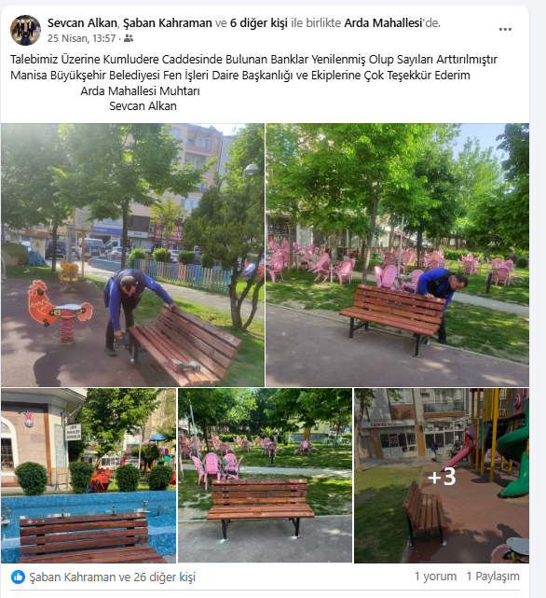546x598 pixels.
Task: Click the poster's profile picture
Action: point(25,30)
